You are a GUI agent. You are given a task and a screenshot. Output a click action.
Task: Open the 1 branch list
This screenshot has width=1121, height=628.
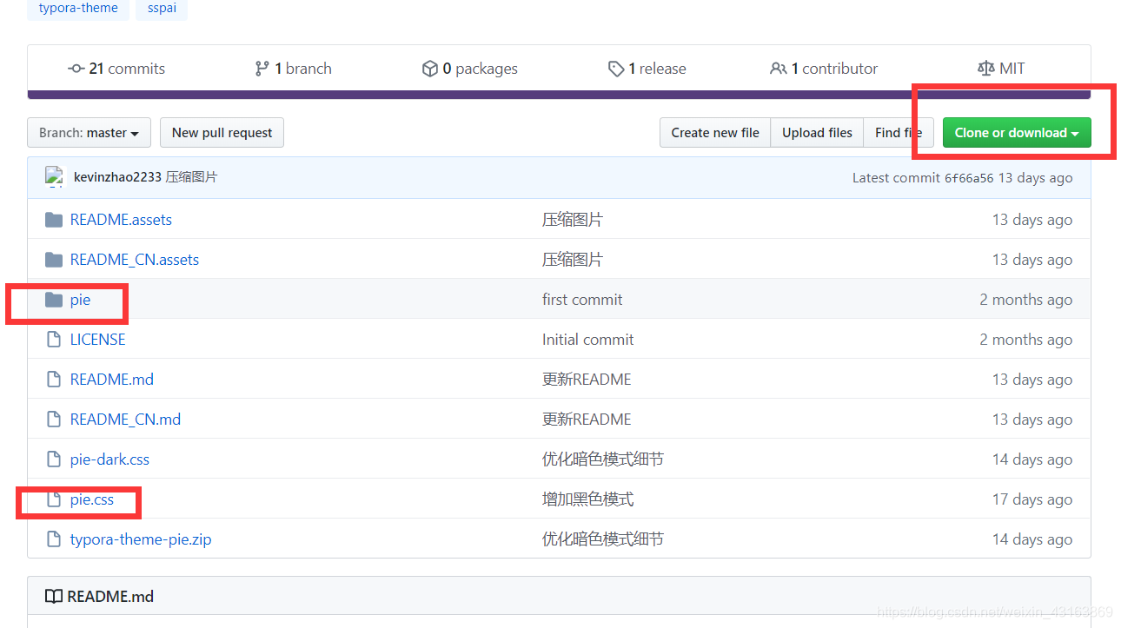(x=293, y=69)
